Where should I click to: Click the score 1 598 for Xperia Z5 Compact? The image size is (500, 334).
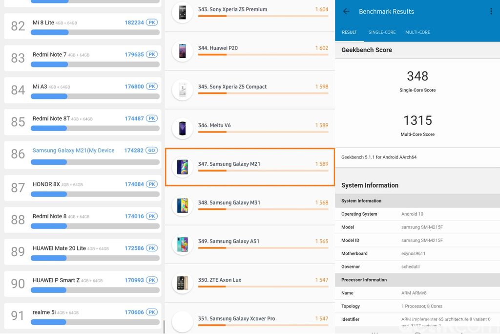322,87
